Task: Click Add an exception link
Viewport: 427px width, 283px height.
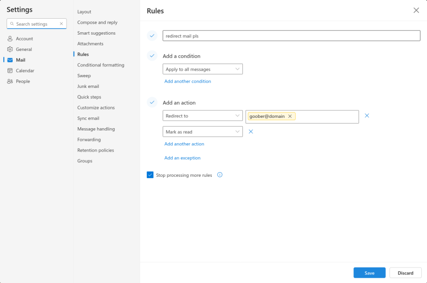Action: pos(182,158)
